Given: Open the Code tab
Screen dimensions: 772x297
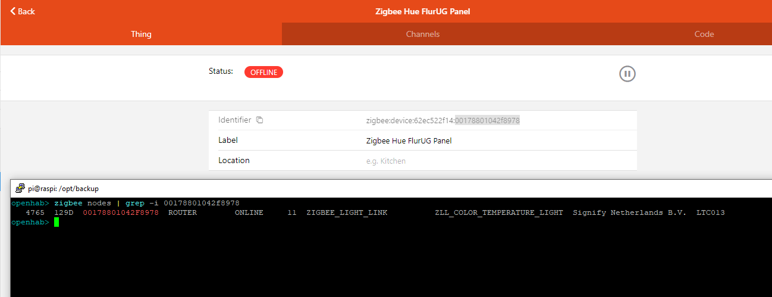Looking at the screenshot, I should click(x=704, y=34).
